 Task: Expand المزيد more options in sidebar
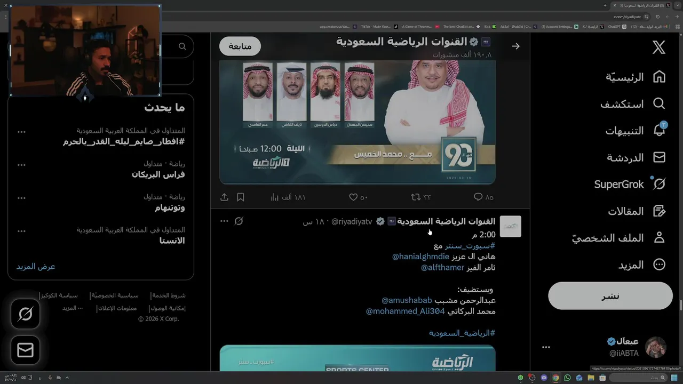[x=642, y=265]
